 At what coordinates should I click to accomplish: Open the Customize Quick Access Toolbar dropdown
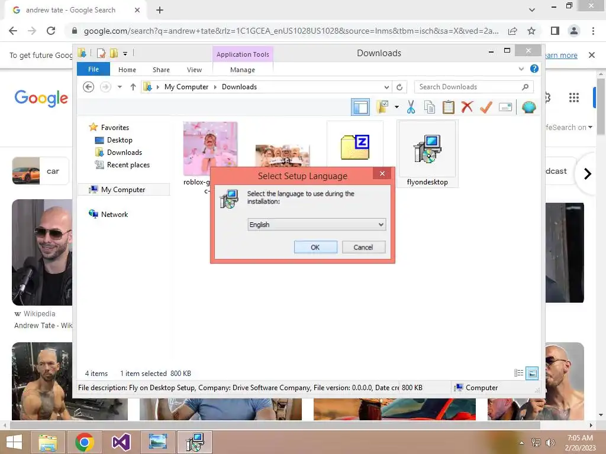pos(125,54)
